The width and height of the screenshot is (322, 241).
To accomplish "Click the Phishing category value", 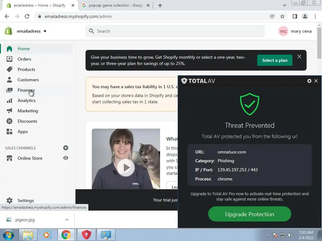I will [226, 161].
